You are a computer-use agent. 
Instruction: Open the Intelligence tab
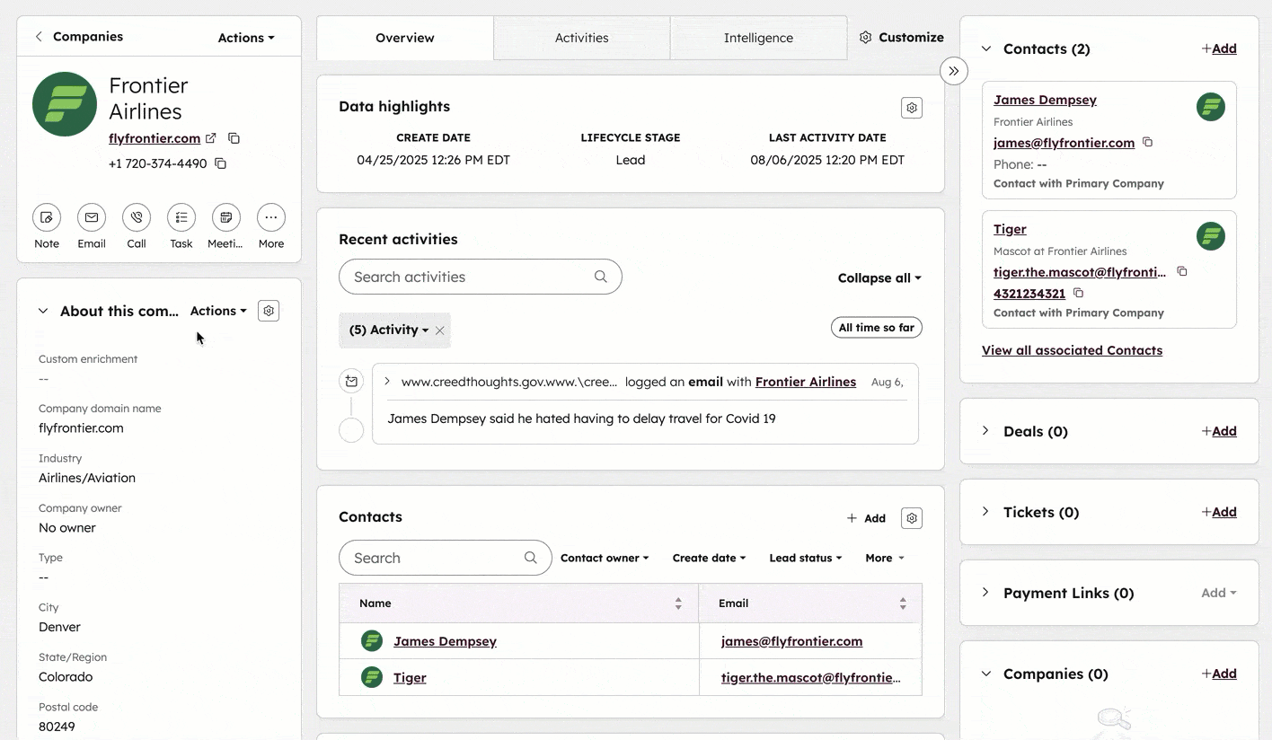(x=758, y=38)
